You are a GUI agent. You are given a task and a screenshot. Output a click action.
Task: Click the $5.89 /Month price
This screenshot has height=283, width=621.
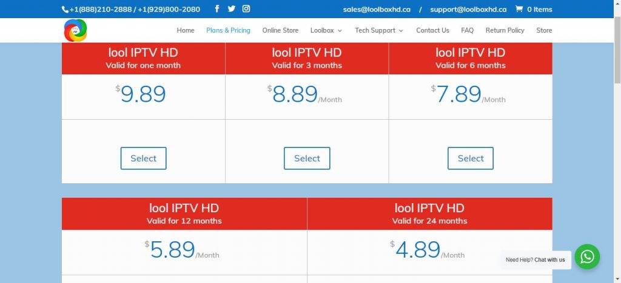[182, 250]
